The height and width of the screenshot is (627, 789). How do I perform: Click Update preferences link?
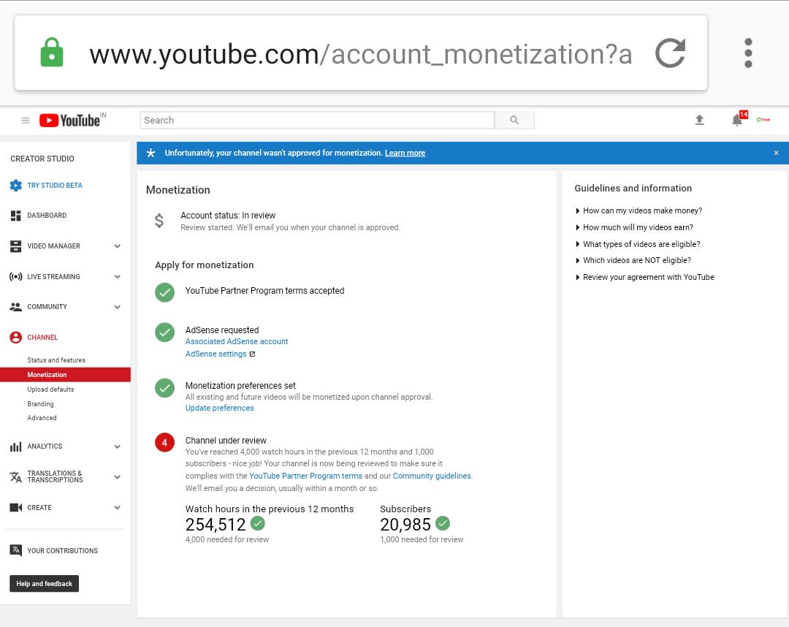click(x=219, y=408)
